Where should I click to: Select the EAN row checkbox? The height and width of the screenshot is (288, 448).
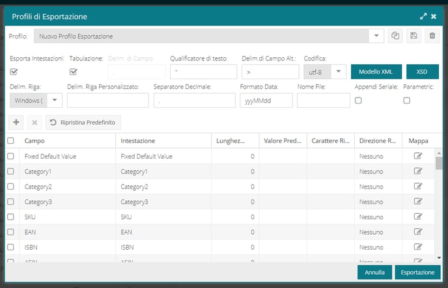coord(10,232)
